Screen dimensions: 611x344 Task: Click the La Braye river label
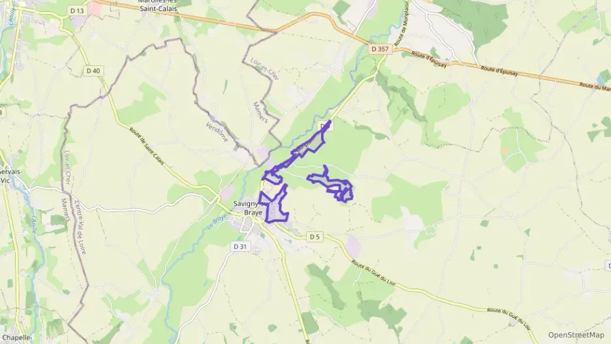coord(217,223)
